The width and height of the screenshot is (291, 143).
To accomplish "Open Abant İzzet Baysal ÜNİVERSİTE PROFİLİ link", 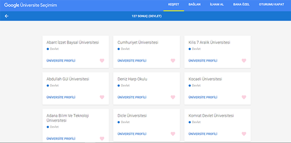I will (61, 61).
